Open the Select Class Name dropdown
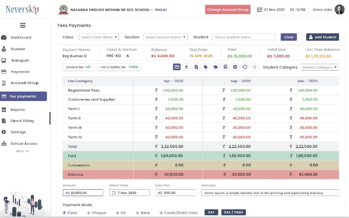The width and height of the screenshot is (349, 218). 99,37
